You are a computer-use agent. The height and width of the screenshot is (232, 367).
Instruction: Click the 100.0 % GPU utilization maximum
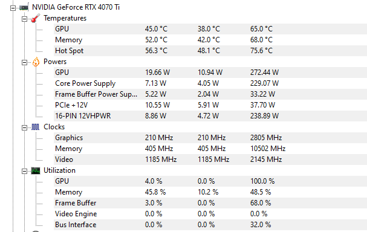click(x=262, y=181)
